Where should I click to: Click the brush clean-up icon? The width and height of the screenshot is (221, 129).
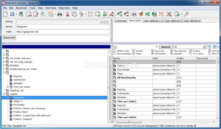tap(141, 14)
